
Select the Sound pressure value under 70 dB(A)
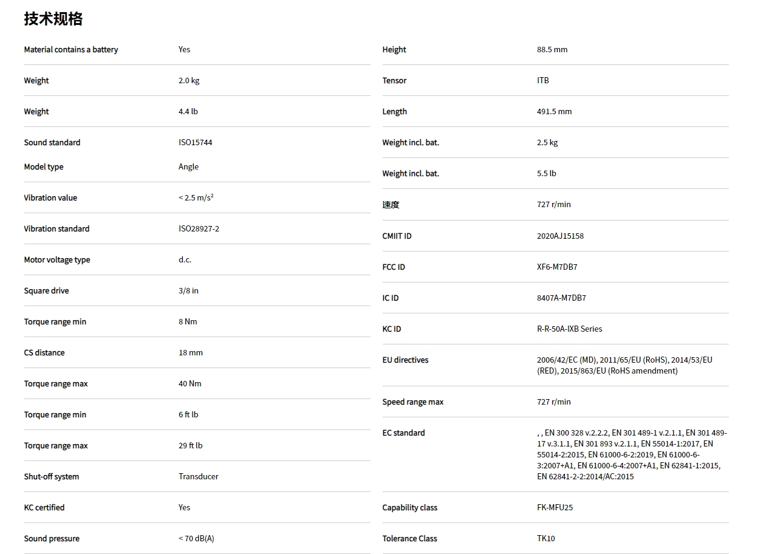[196, 538]
